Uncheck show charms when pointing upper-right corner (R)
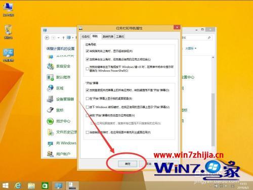Viewport: 253px width, 190px height. pos(88,51)
